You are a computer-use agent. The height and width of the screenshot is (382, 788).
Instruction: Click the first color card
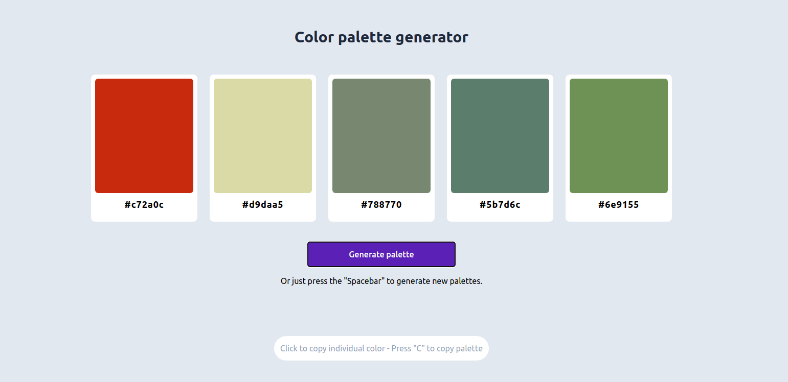coord(144,148)
